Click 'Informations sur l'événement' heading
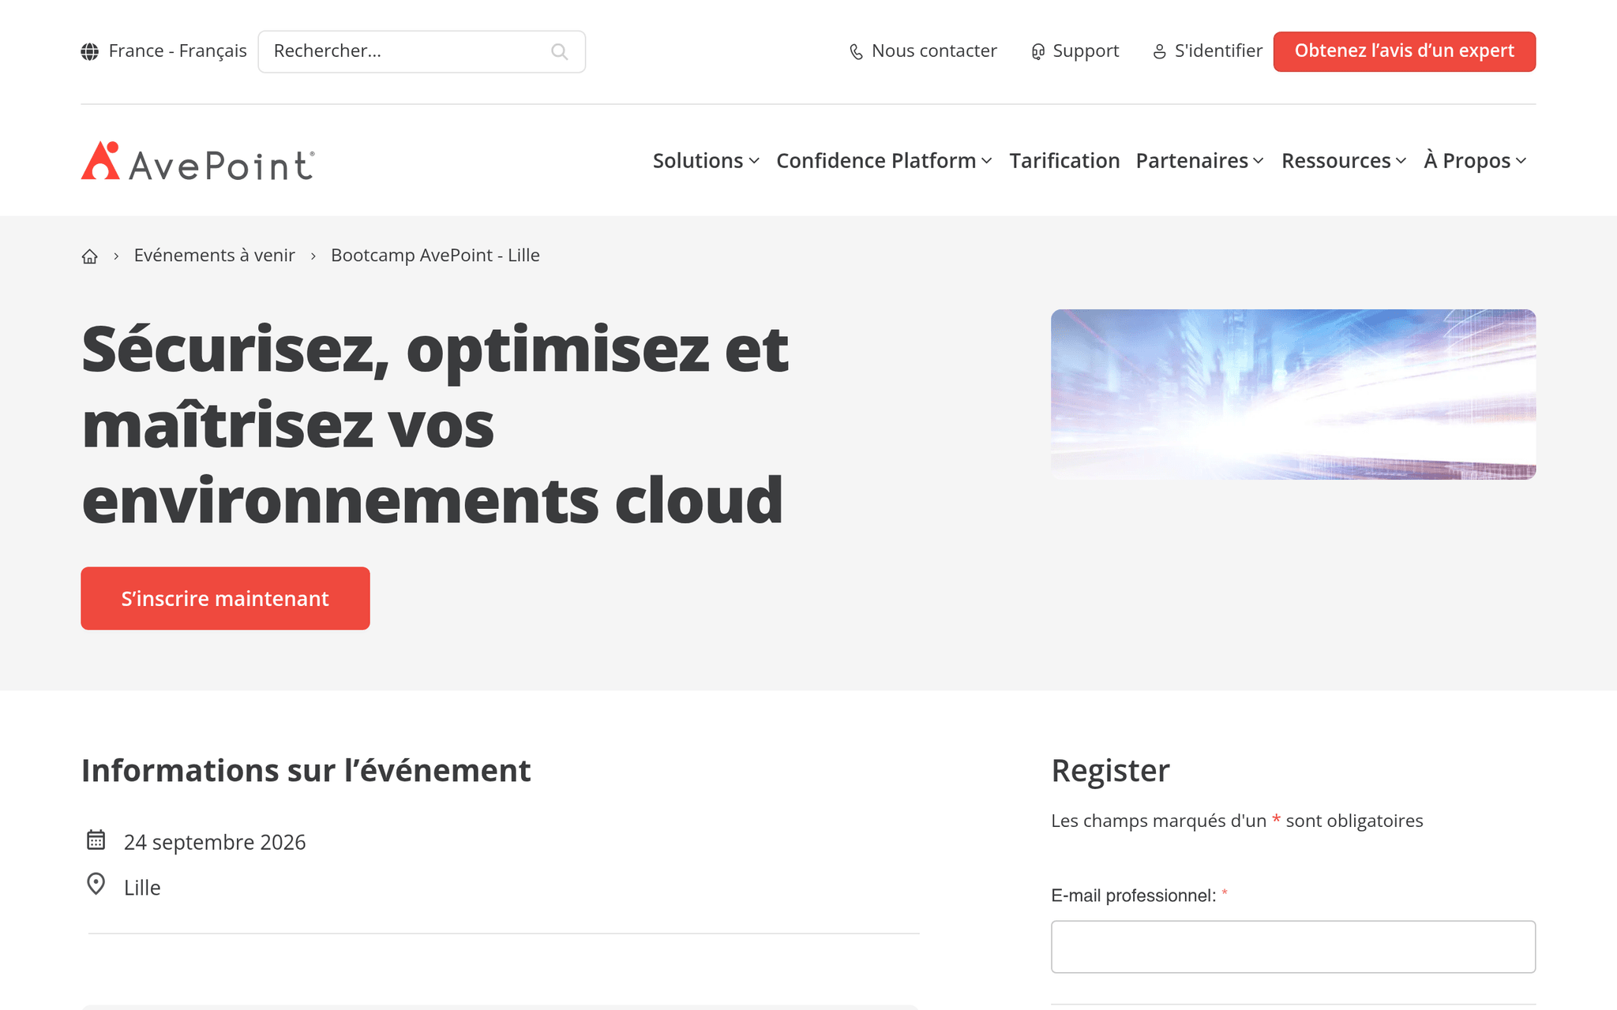The height and width of the screenshot is (1010, 1617). point(306,771)
